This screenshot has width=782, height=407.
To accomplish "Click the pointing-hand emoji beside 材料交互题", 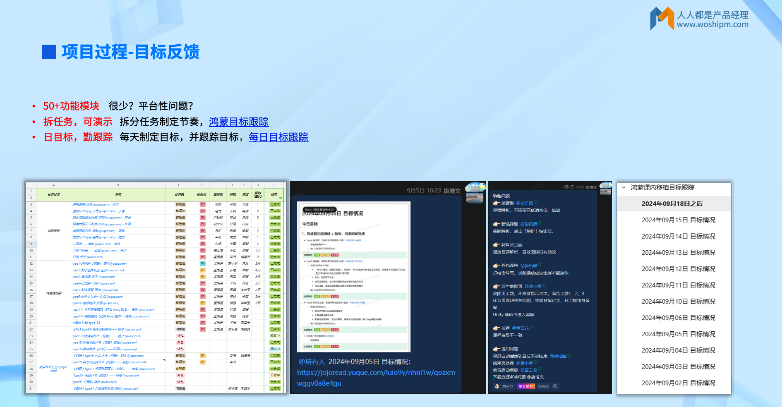I will click(496, 245).
